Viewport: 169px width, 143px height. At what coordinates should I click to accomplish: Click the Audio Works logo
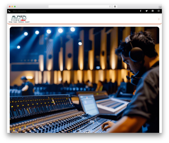19,19
